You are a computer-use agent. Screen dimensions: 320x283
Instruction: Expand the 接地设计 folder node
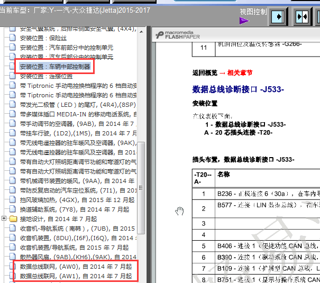click(4, 218)
